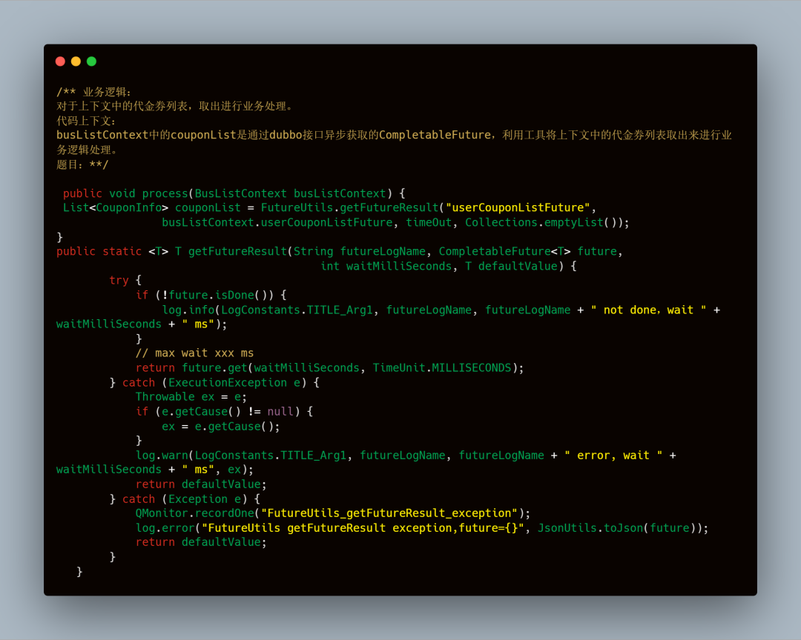Image resolution: width=801 pixels, height=640 pixels.
Task: Click the 'static' keyword
Action: 122,252
